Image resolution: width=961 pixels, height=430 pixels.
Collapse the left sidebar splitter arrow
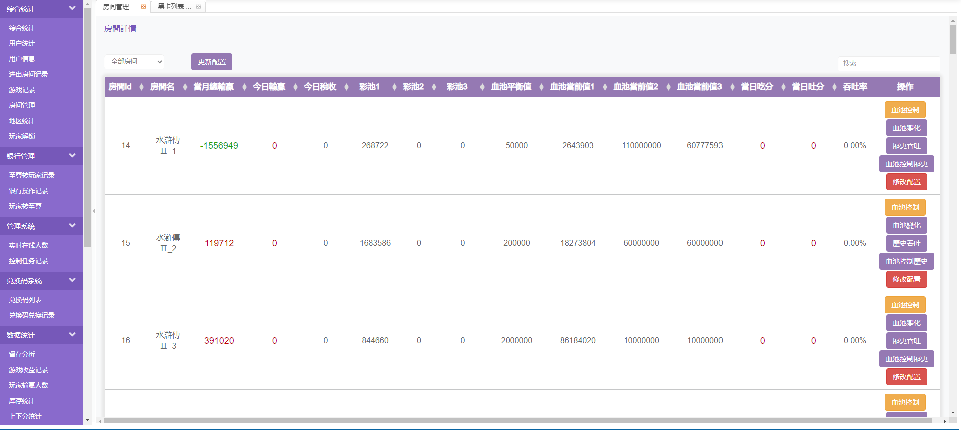(94, 211)
